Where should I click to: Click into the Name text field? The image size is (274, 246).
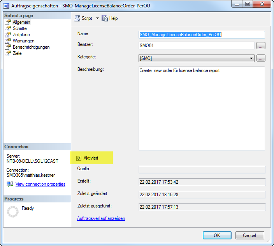tap(202, 34)
